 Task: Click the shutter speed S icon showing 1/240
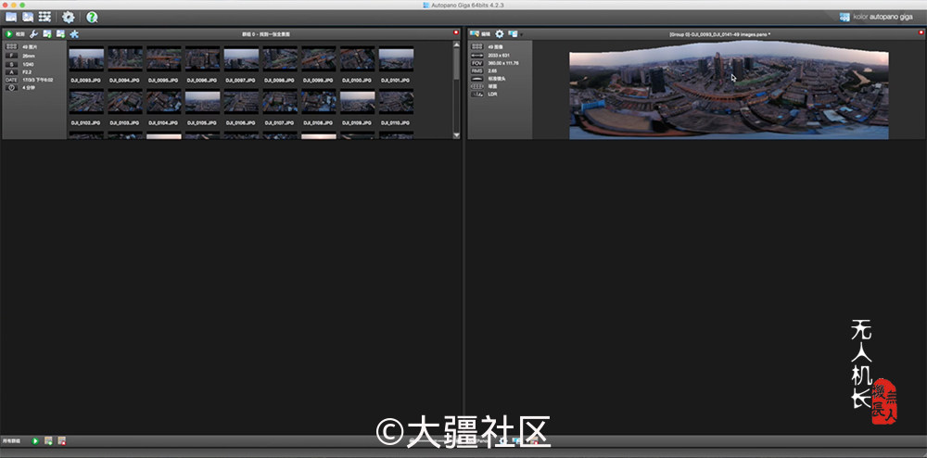coord(12,63)
